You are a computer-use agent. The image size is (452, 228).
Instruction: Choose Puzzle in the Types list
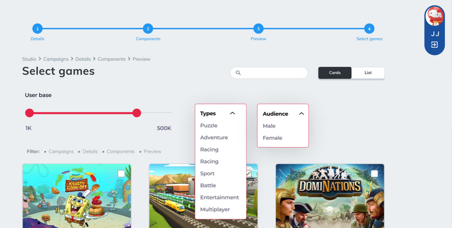click(209, 126)
